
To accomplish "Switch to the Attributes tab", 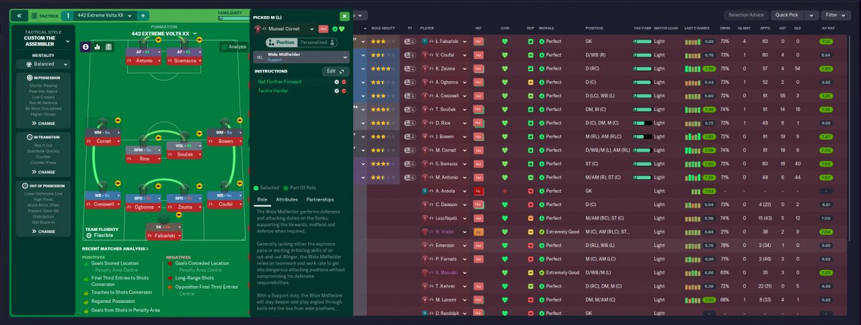I will (x=287, y=199).
